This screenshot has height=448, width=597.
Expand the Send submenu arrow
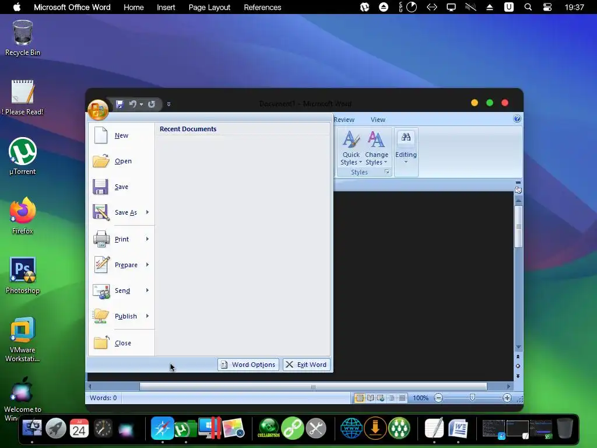148,290
